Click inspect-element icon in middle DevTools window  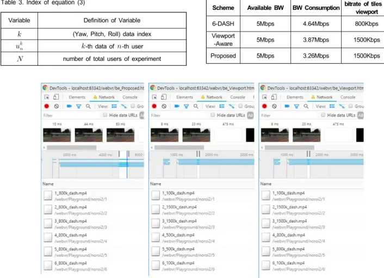click(x=154, y=97)
